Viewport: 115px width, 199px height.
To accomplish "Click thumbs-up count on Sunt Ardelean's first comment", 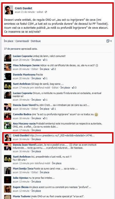I will 74,87.
